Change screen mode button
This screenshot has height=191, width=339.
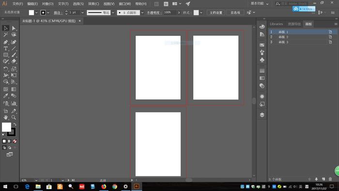point(10,155)
